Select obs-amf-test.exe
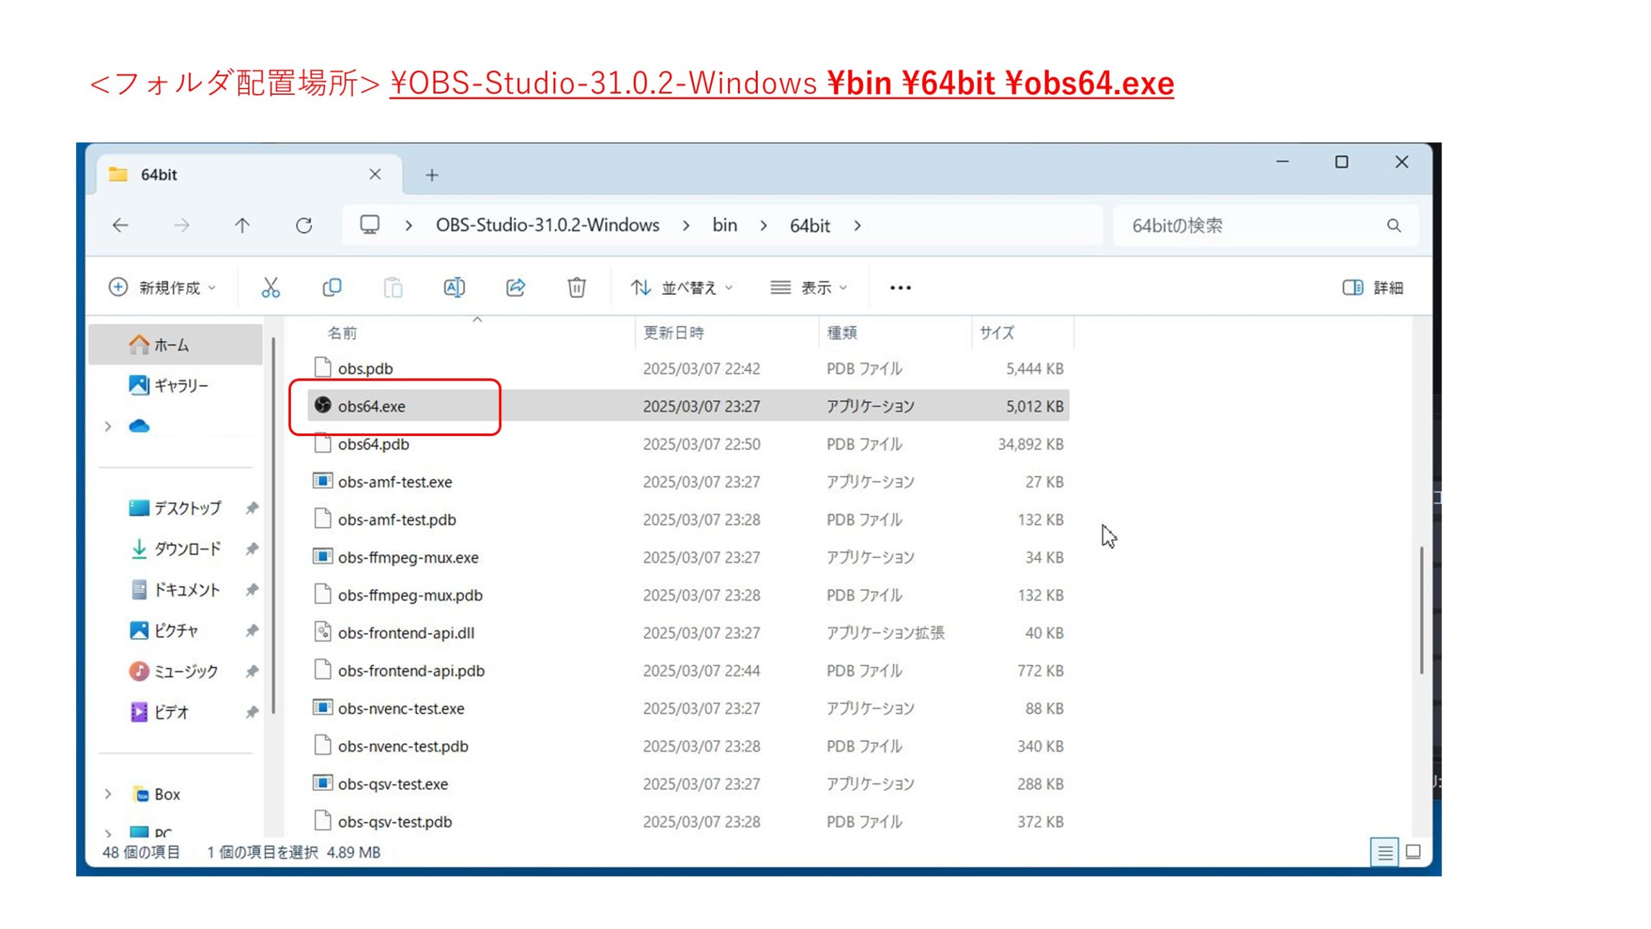This screenshot has width=1651, height=929. pos(688,482)
